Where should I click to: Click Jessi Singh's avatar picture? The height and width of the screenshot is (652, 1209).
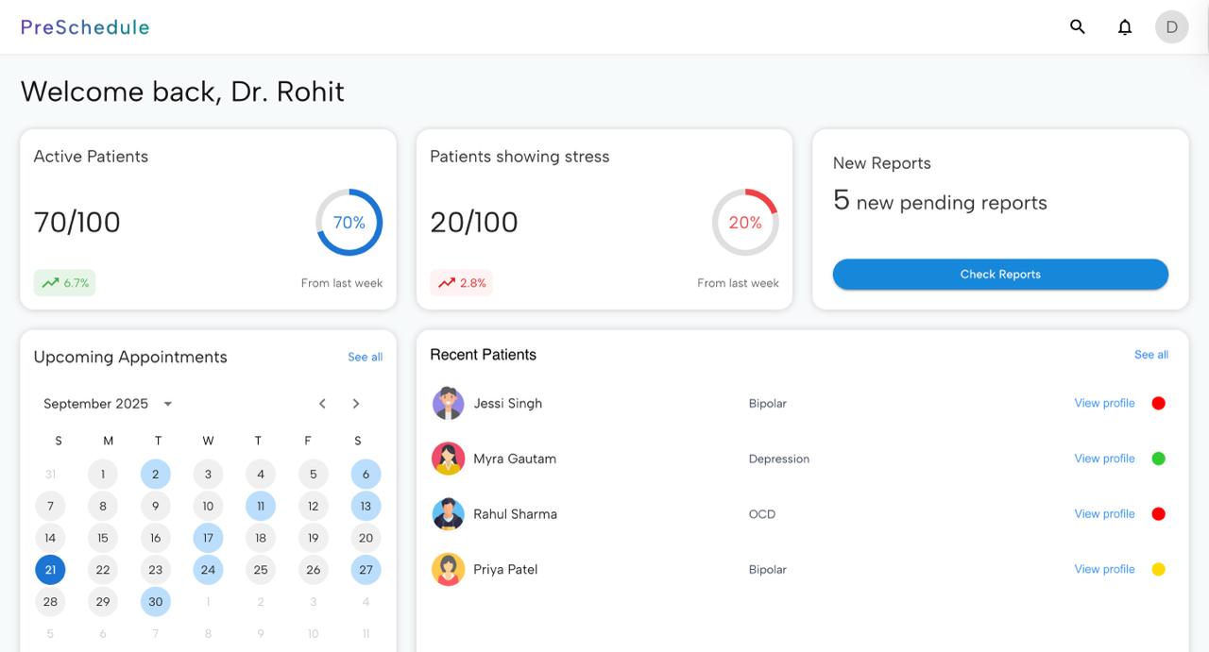(448, 403)
